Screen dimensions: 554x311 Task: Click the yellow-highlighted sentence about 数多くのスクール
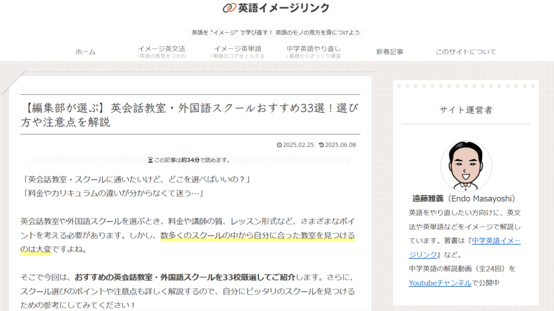point(258,236)
